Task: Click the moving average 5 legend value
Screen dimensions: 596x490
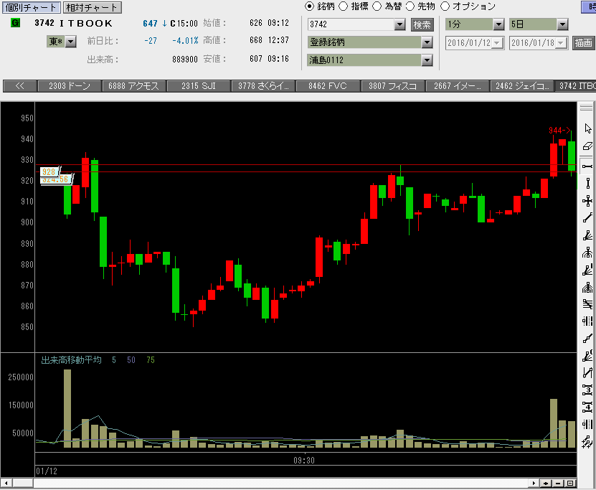Action: click(x=113, y=360)
